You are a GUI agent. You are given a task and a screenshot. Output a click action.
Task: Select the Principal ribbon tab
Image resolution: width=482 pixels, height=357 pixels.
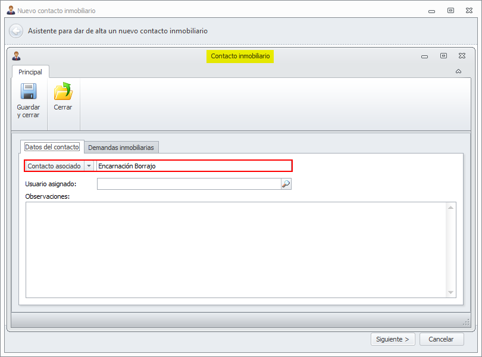(x=30, y=72)
